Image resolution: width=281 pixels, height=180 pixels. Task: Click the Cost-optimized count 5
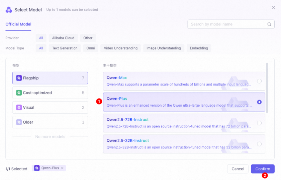tap(83, 93)
